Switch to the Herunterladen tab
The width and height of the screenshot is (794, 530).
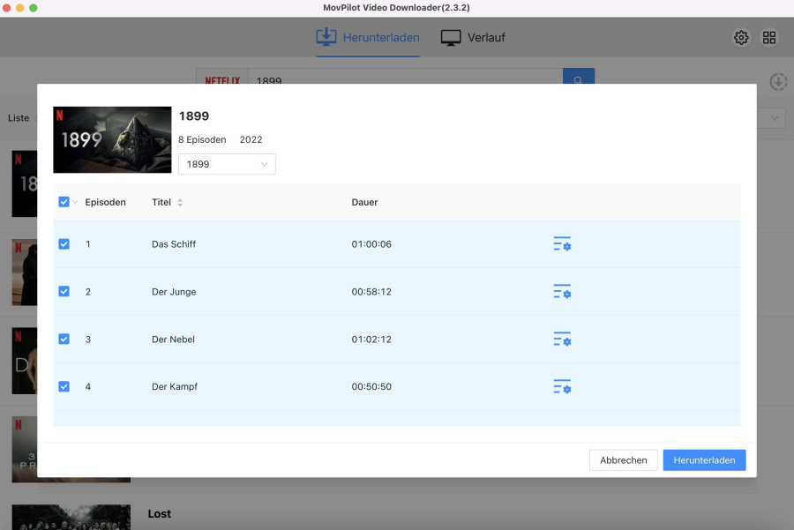(x=368, y=37)
